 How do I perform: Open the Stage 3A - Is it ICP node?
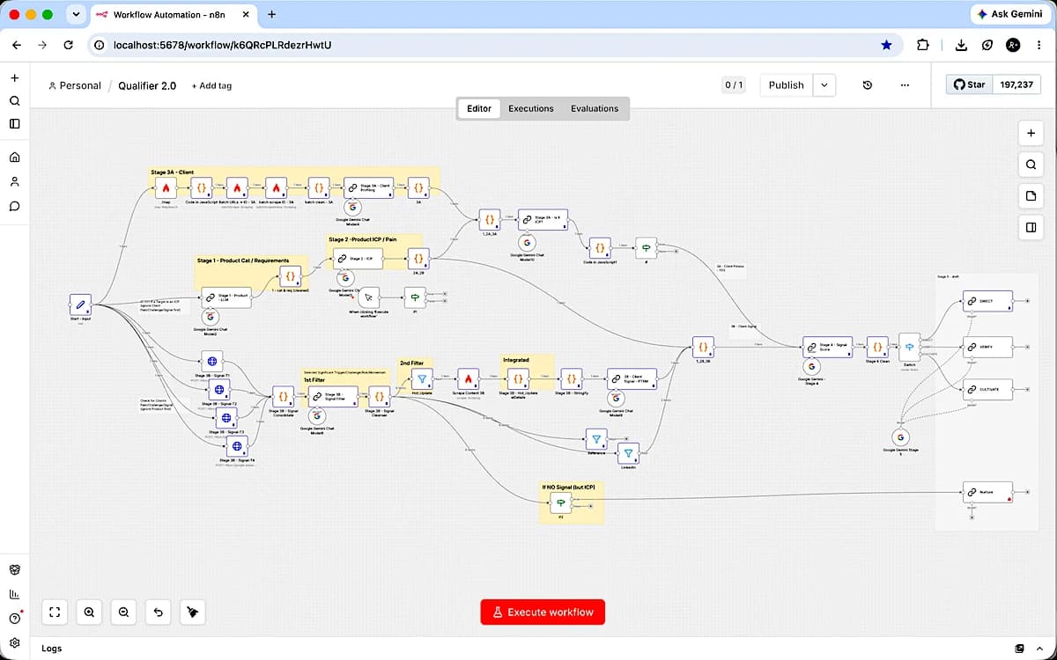[543, 220]
